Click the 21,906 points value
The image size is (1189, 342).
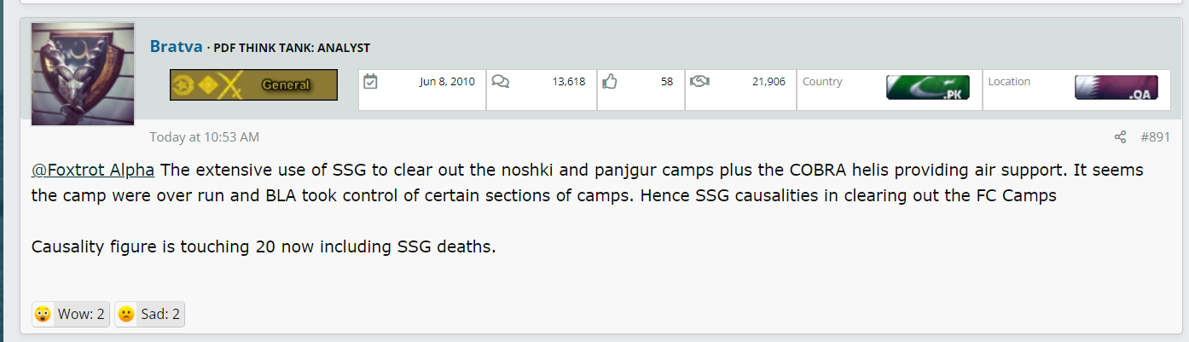coord(767,82)
